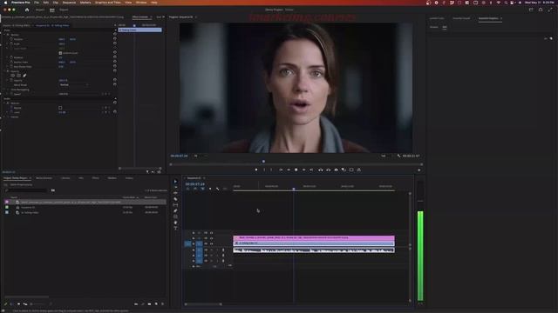Switch to the Import workspace
This screenshot has height=313, width=558.
(40, 10)
